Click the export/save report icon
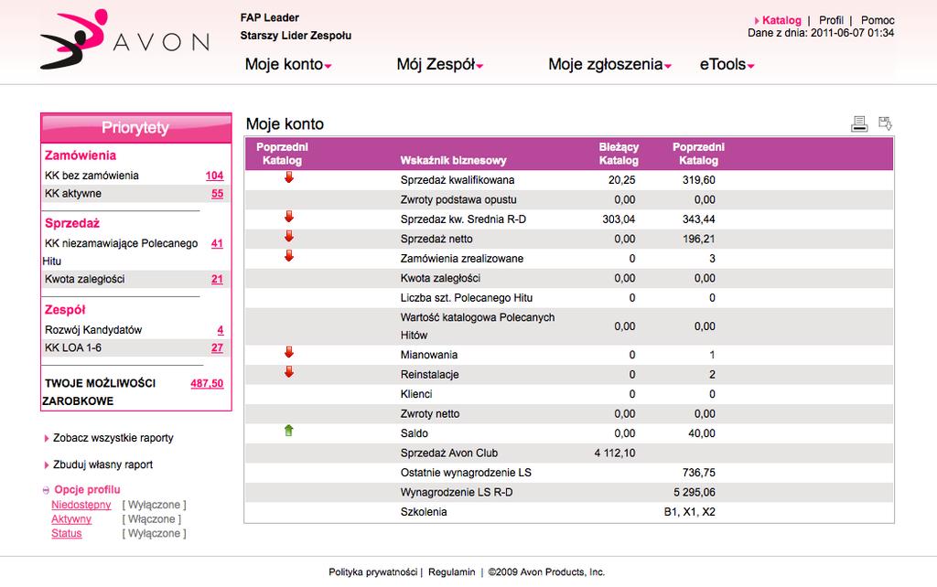The image size is (937, 587). (x=885, y=123)
